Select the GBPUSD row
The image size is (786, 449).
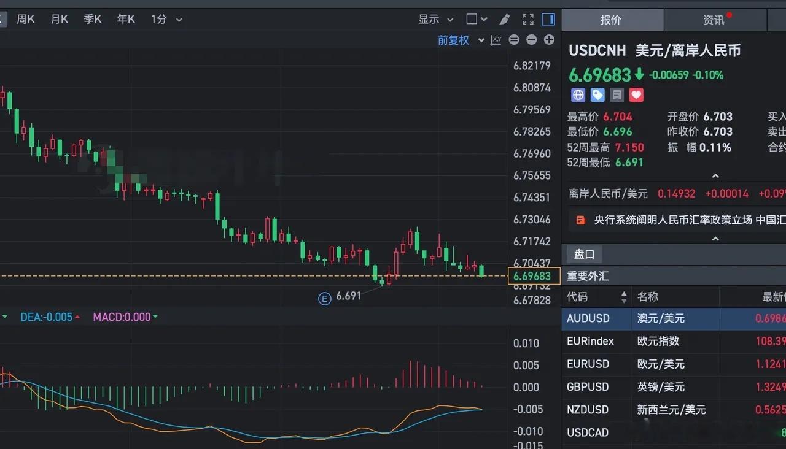674,387
